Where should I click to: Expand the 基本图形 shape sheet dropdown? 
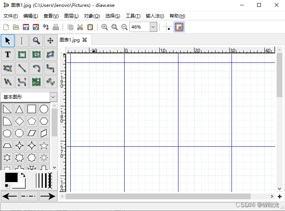click(x=53, y=97)
